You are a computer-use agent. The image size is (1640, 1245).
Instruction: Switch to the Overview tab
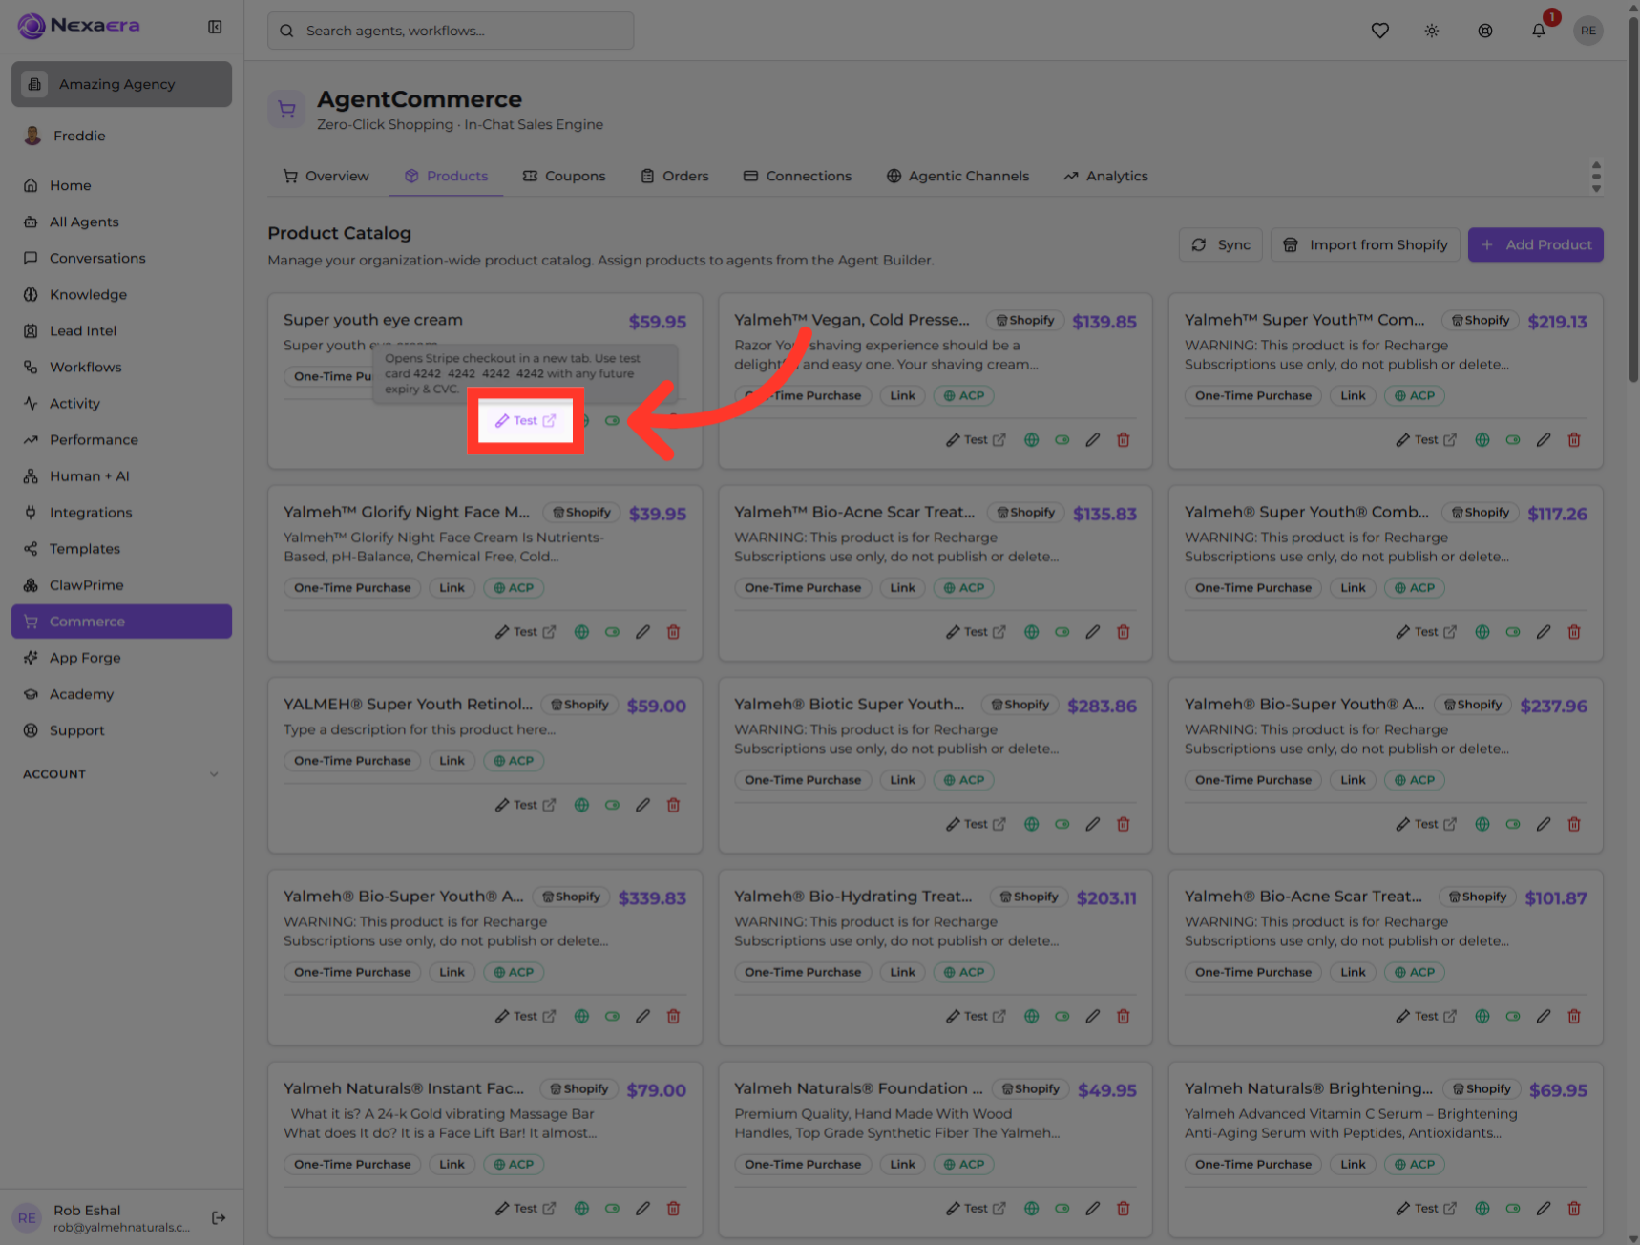(x=326, y=176)
